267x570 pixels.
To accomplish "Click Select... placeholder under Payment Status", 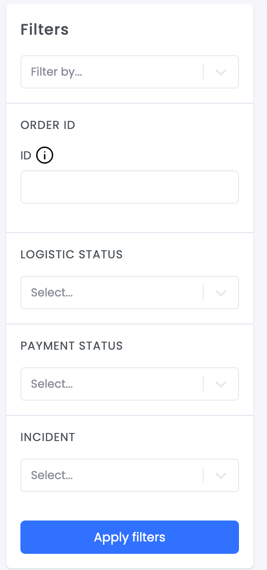I will pos(52,384).
